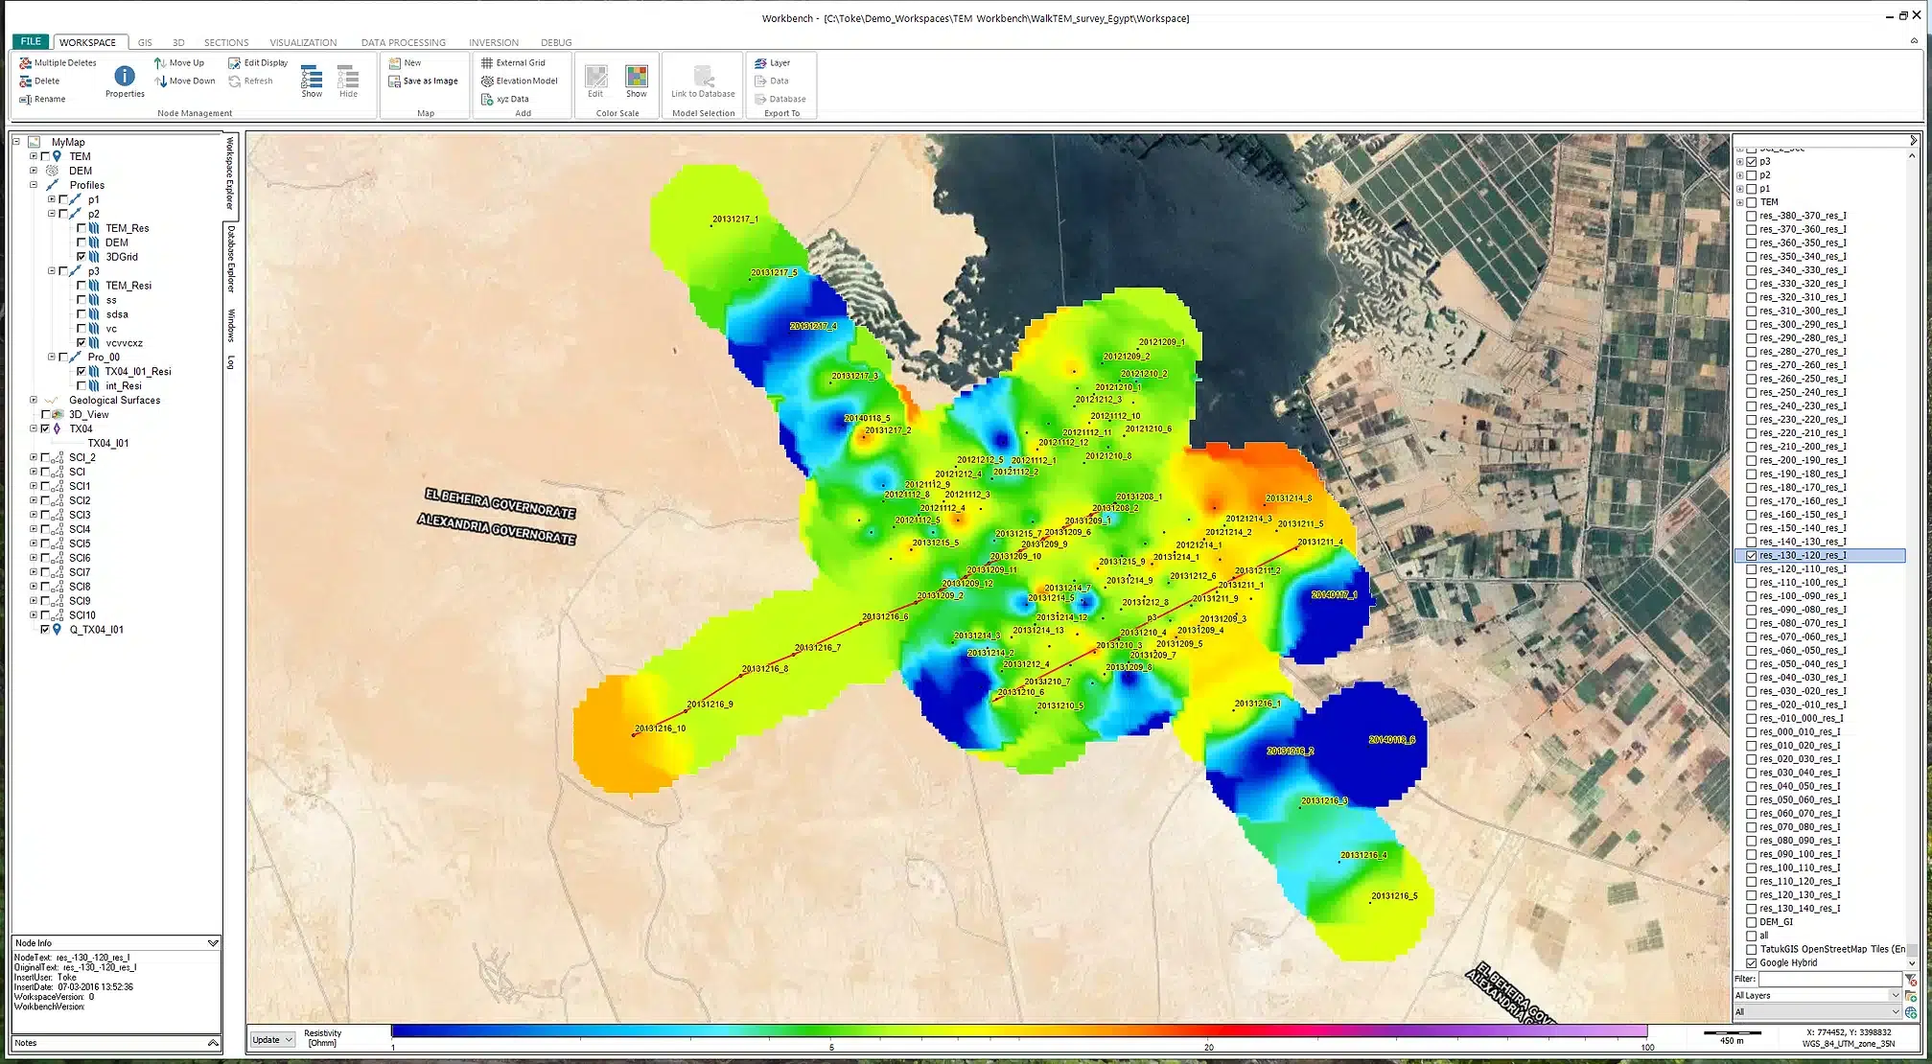
Task: Click the Move Down arrow tool
Action: (x=185, y=81)
